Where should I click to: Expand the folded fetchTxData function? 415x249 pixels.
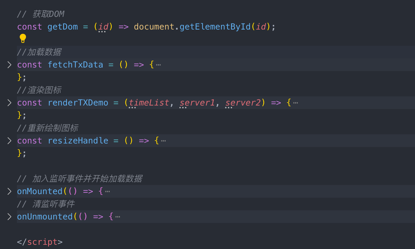tap(9, 65)
